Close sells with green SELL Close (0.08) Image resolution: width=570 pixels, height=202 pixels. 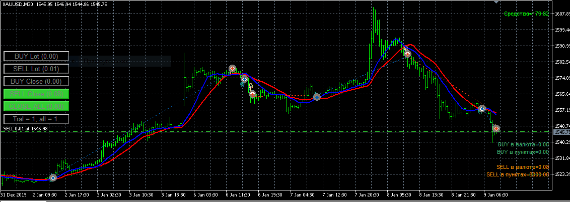[x=36, y=94]
